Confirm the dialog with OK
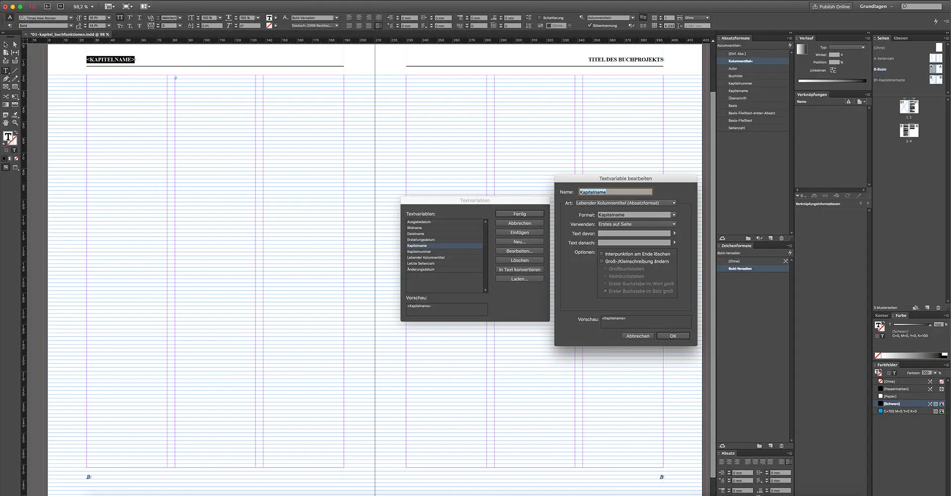951x496 pixels. click(x=673, y=336)
